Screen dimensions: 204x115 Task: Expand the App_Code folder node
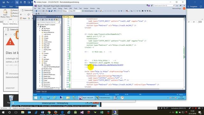(x=40, y=44)
